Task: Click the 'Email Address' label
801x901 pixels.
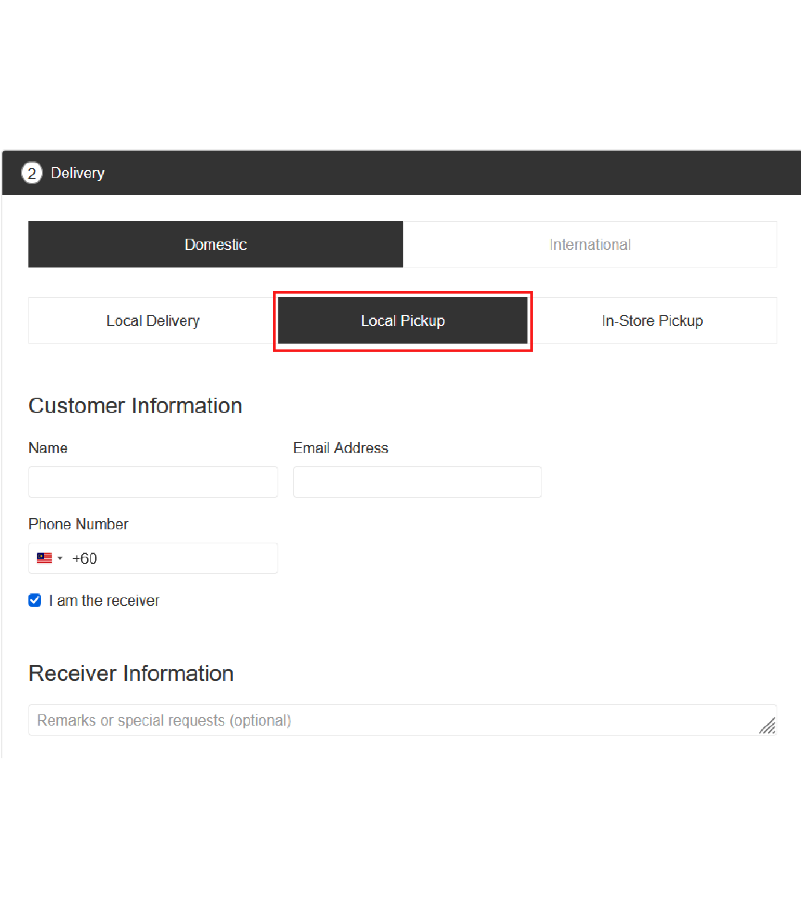Action: click(341, 448)
